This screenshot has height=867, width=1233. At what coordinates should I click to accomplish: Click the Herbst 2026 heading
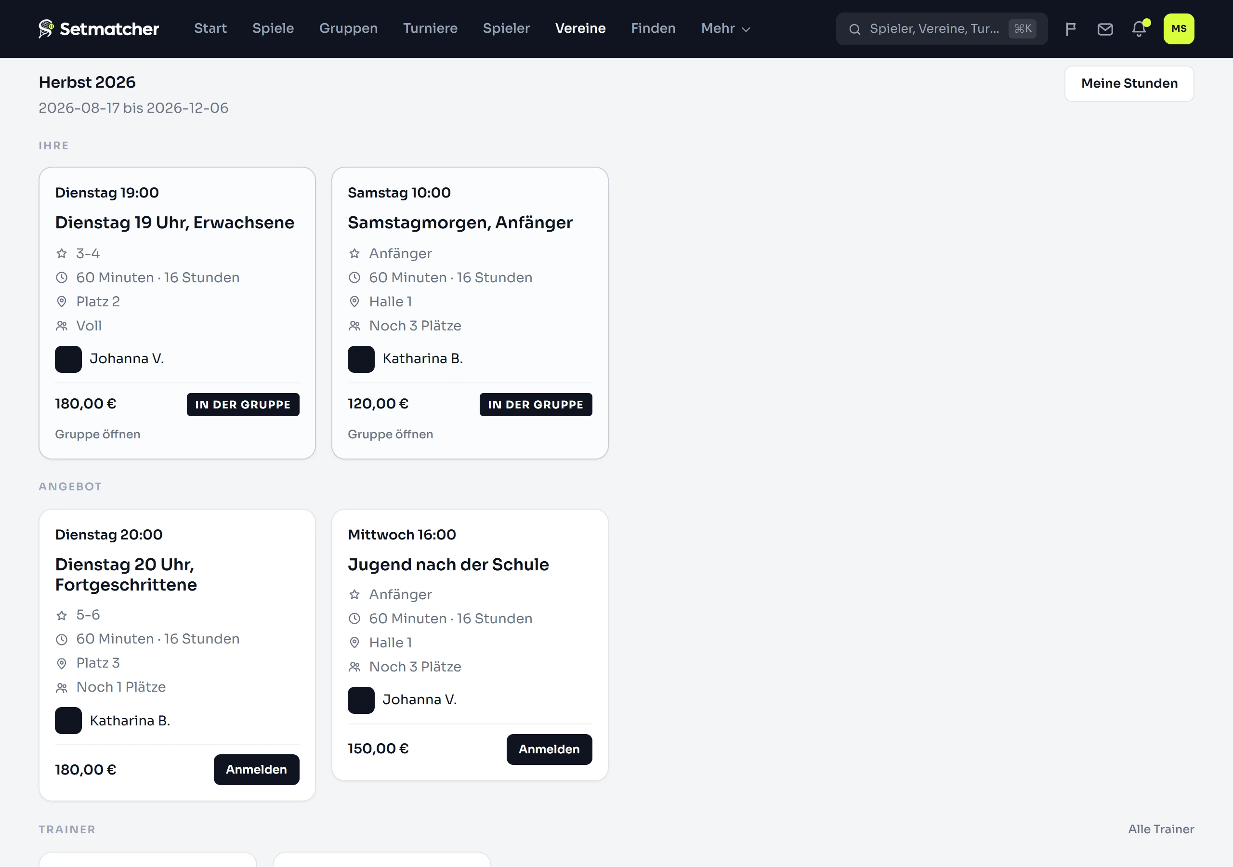pos(87,82)
